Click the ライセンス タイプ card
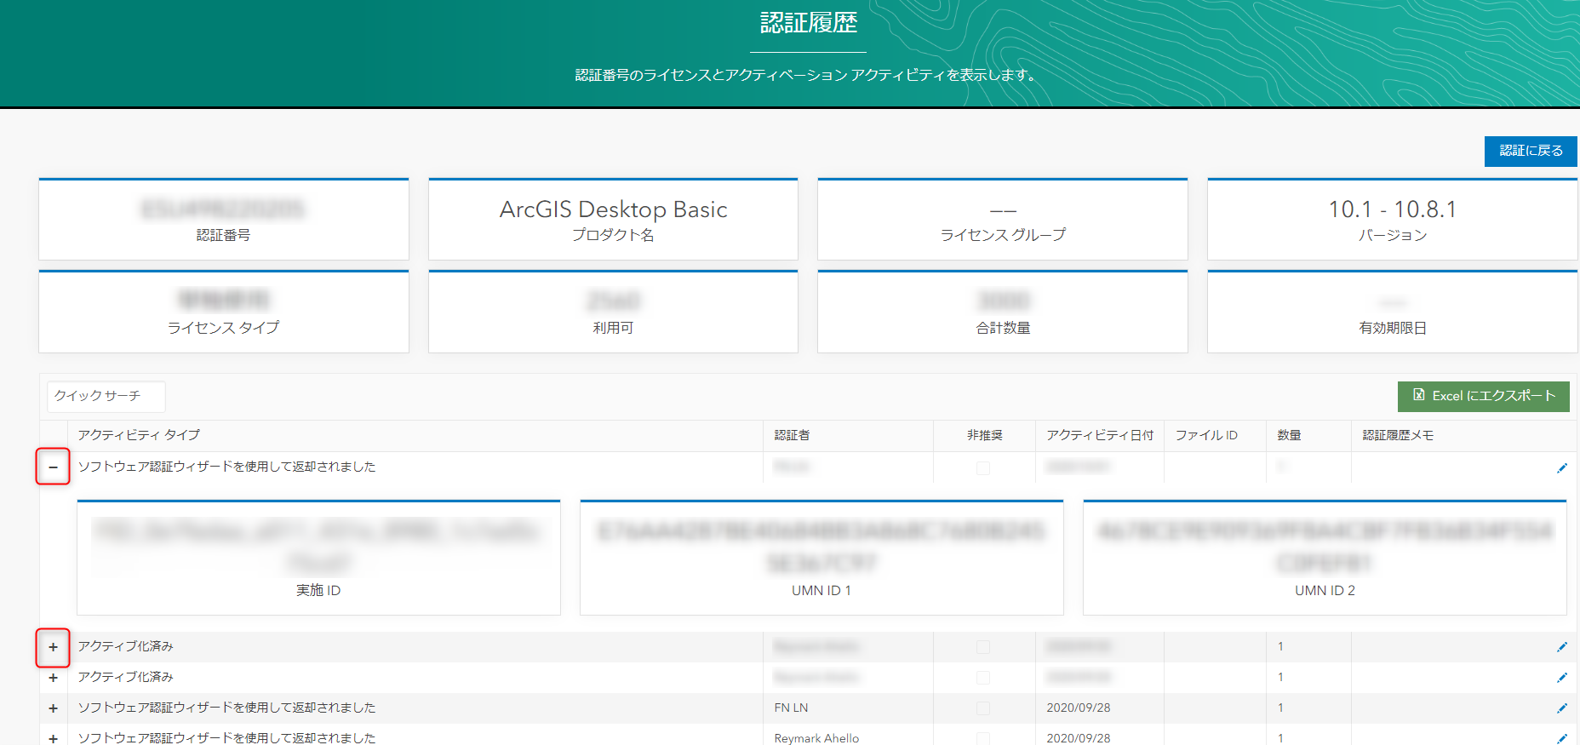Viewport: 1580px width, 745px height. coord(224,312)
